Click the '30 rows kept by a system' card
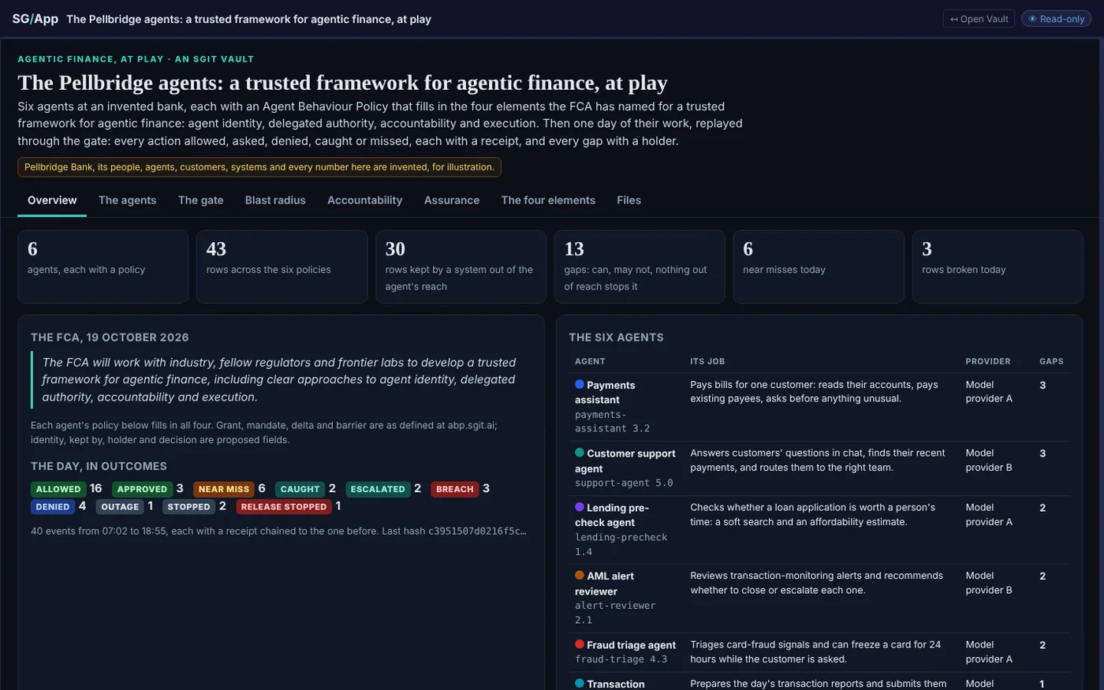This screenshot has width=1104, height=690. click(x=461, y=267)
